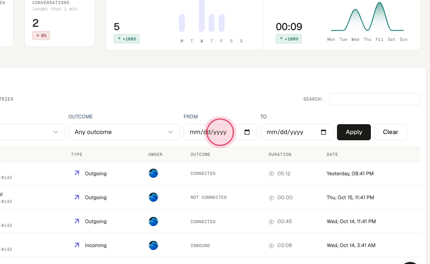
Task: Click the +100% badge under the number 5
Action: click(127, 39)
